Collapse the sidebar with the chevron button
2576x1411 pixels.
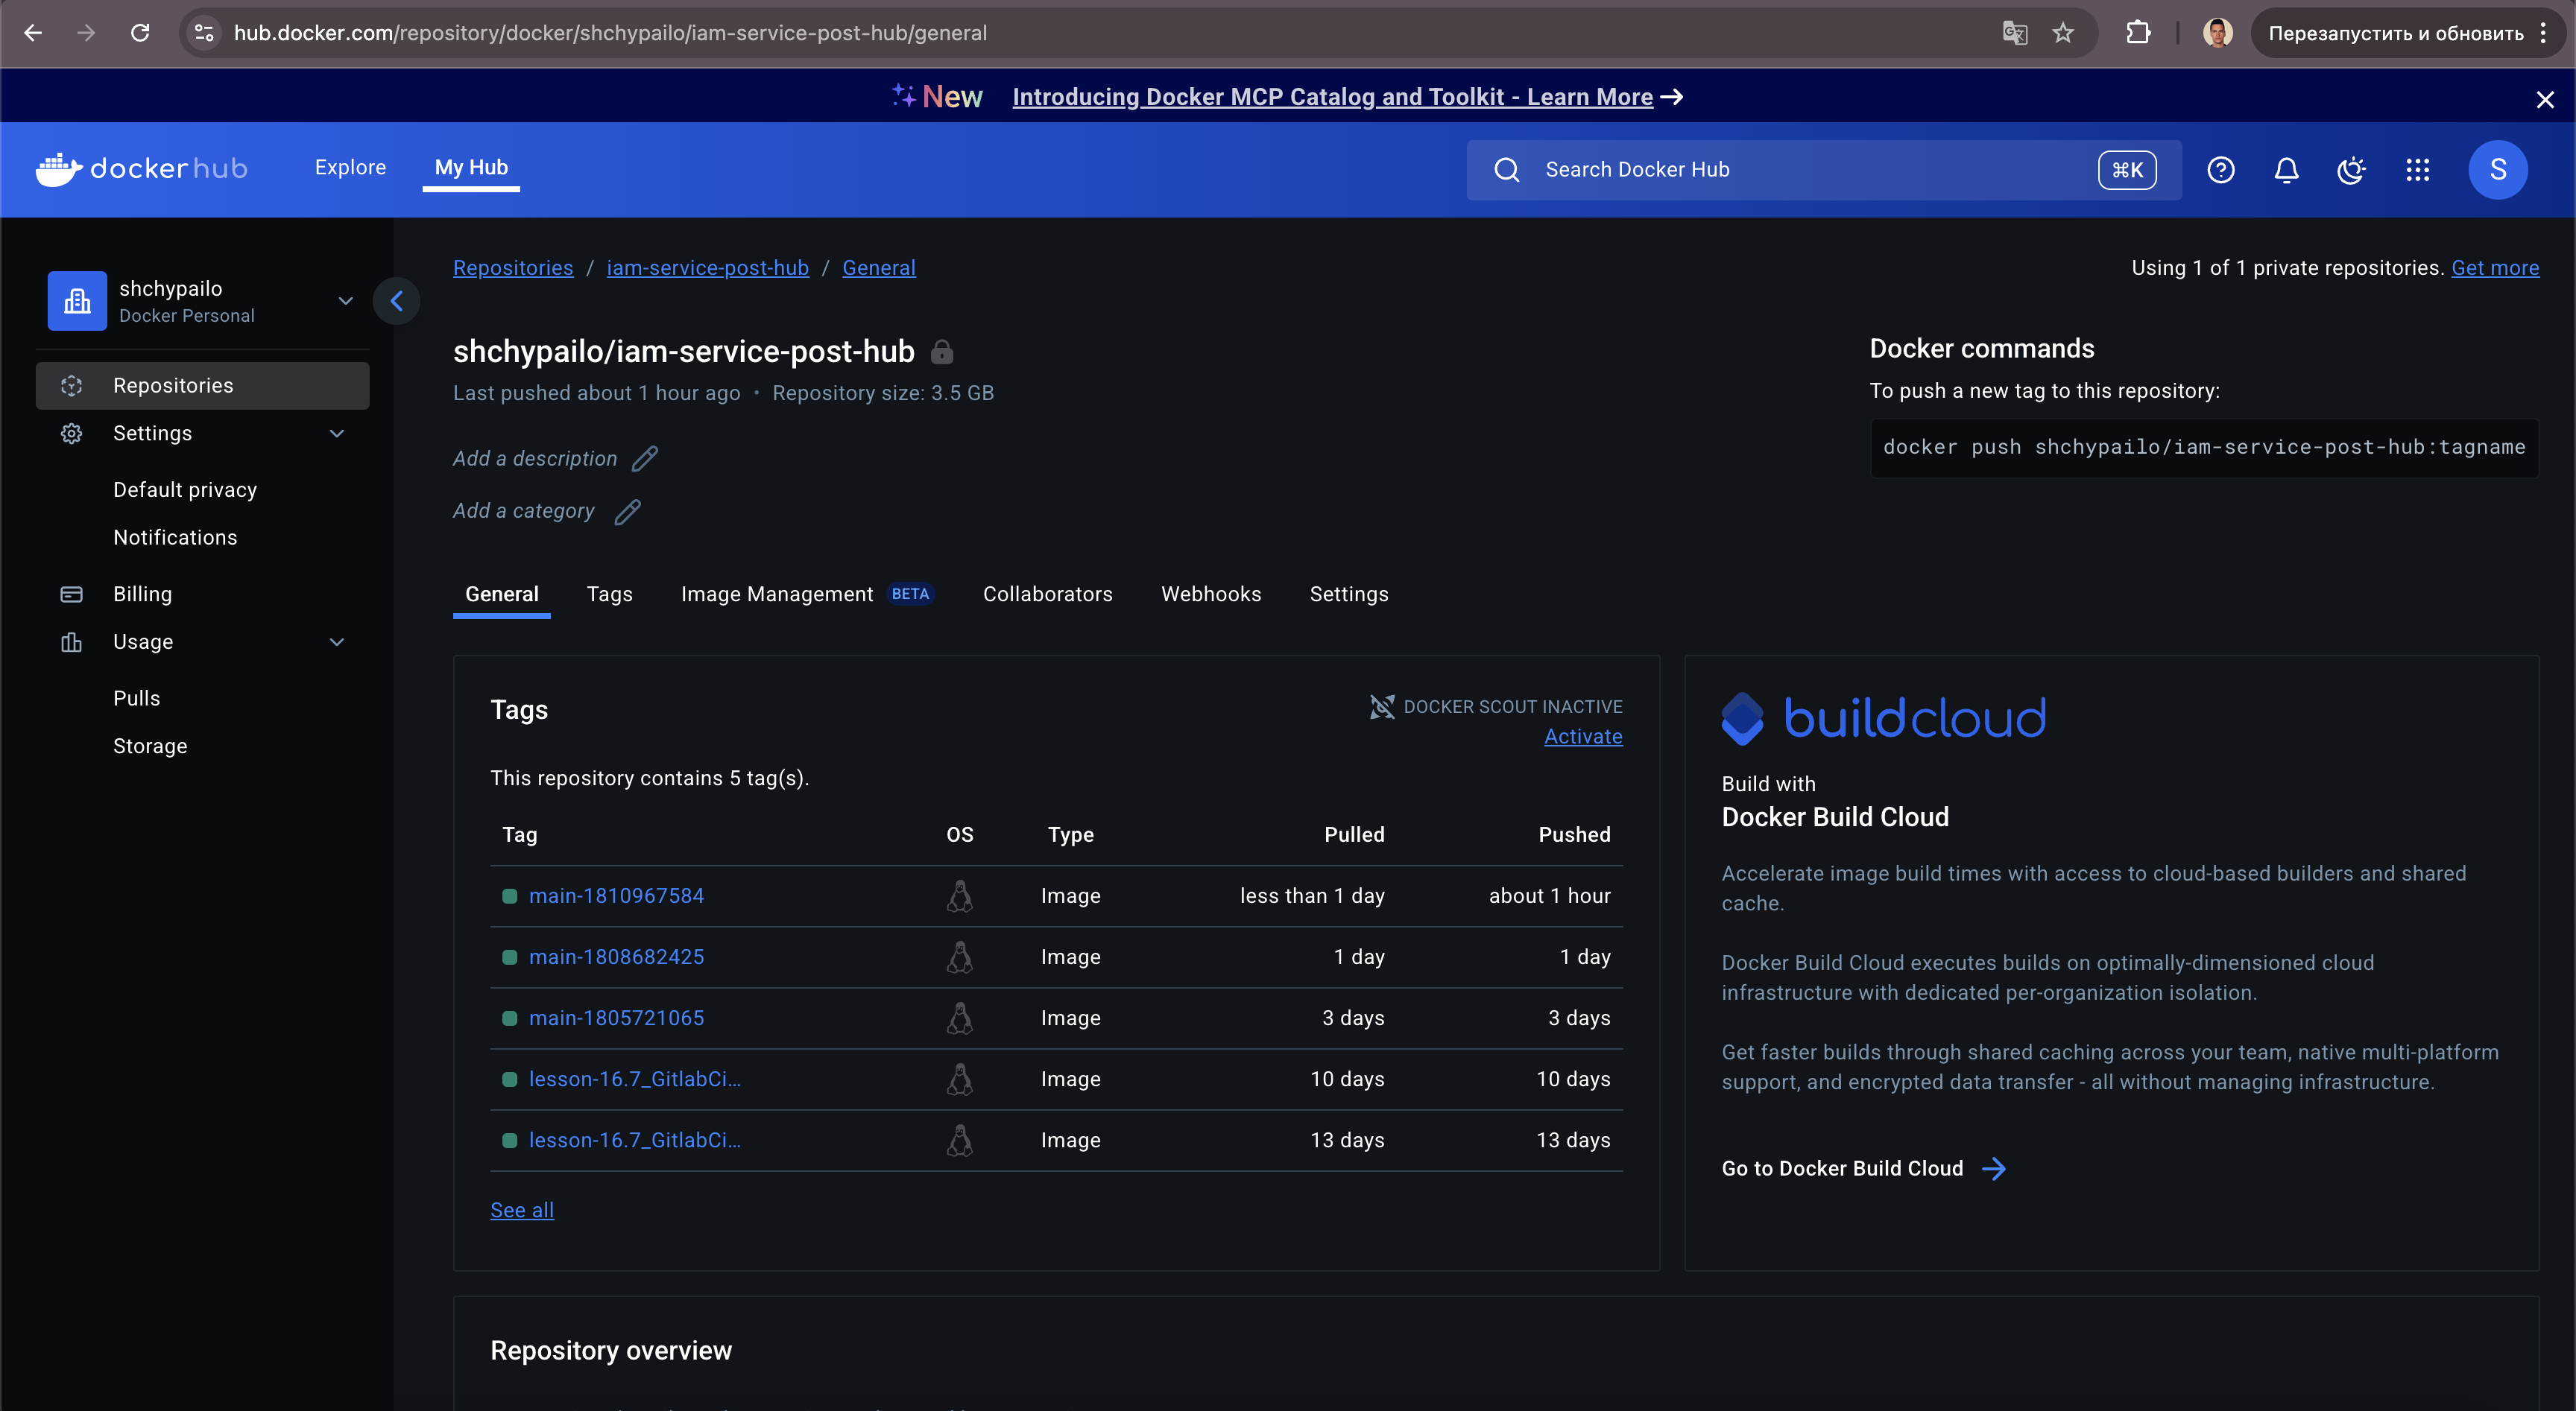click(397, 301)
